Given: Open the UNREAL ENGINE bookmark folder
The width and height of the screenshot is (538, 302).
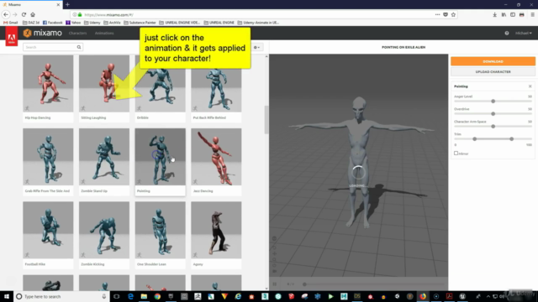Looking at the screenshot, I should pos(219,23).
